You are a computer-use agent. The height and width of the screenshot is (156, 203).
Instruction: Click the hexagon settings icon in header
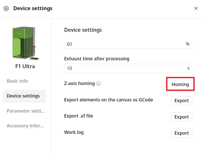[6, 9]
